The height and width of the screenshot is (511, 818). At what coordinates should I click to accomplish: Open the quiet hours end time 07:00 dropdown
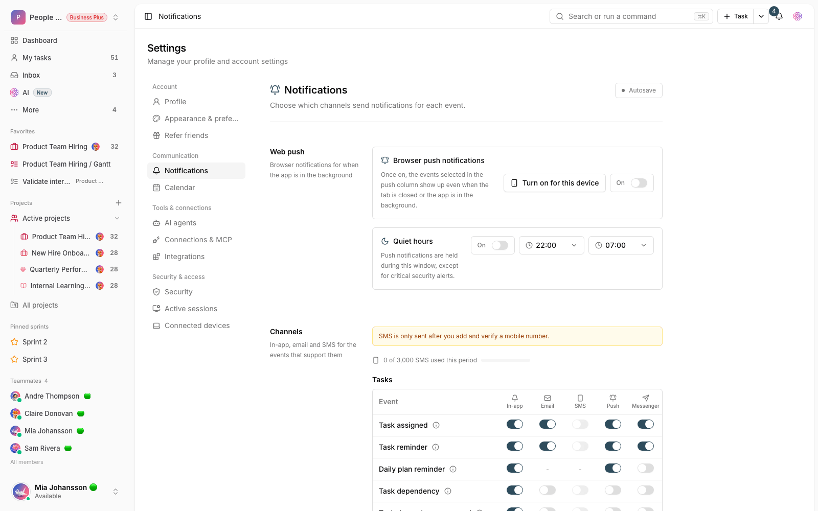[621, 245]
